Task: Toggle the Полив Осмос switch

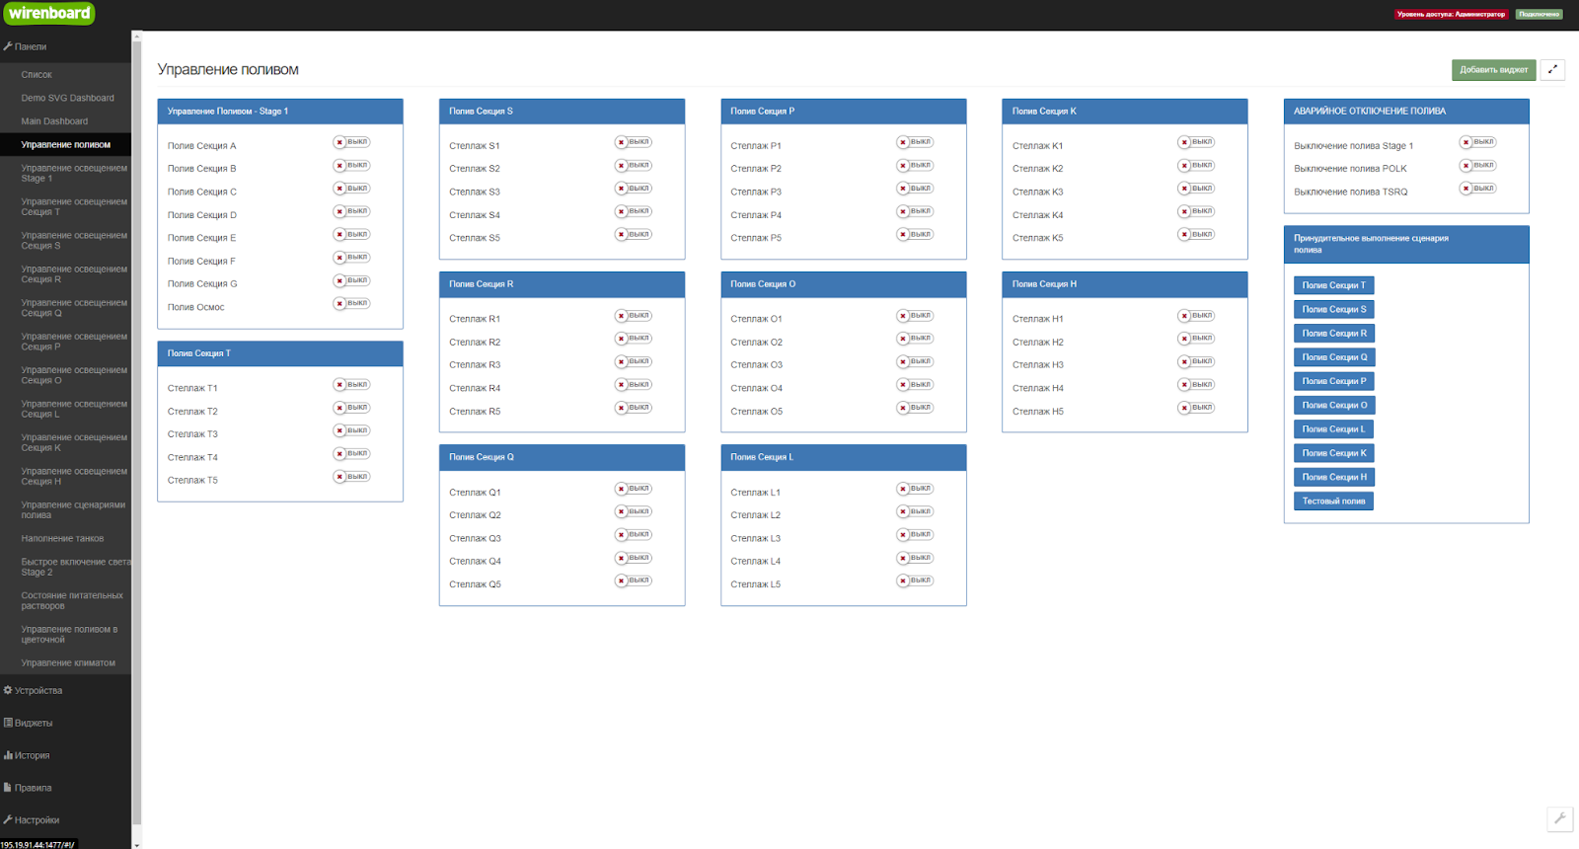Action: click(351, 303)
